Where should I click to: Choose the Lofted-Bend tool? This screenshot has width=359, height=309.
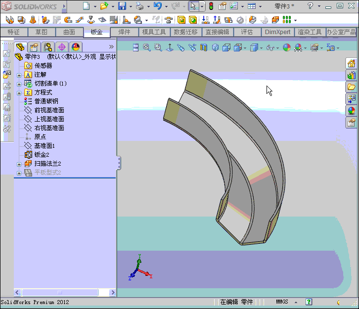[x=33, y=20]
